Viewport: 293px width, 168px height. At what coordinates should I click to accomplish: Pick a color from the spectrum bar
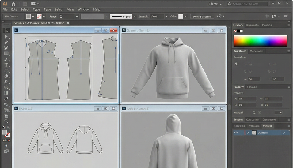260,41
